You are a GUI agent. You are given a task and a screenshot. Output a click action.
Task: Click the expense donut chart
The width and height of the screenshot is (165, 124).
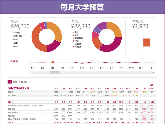tap(106, 37)
